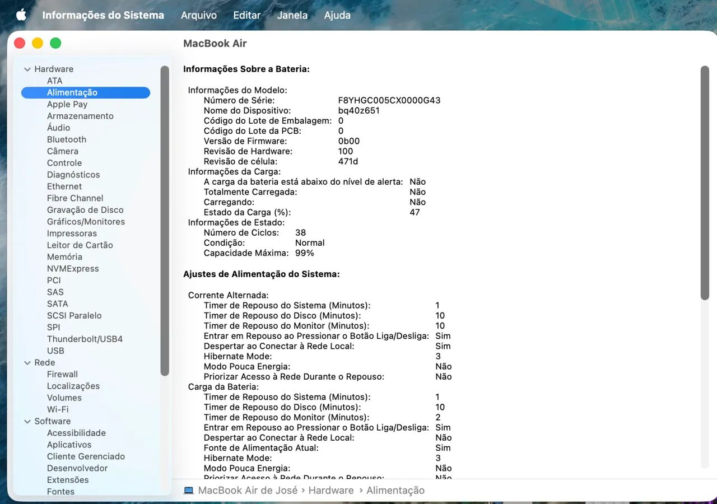The height and width of the screenshot is (504, 717).
Task: Select Alimentação in the sidebar
Action: click(x=86, y=92)
